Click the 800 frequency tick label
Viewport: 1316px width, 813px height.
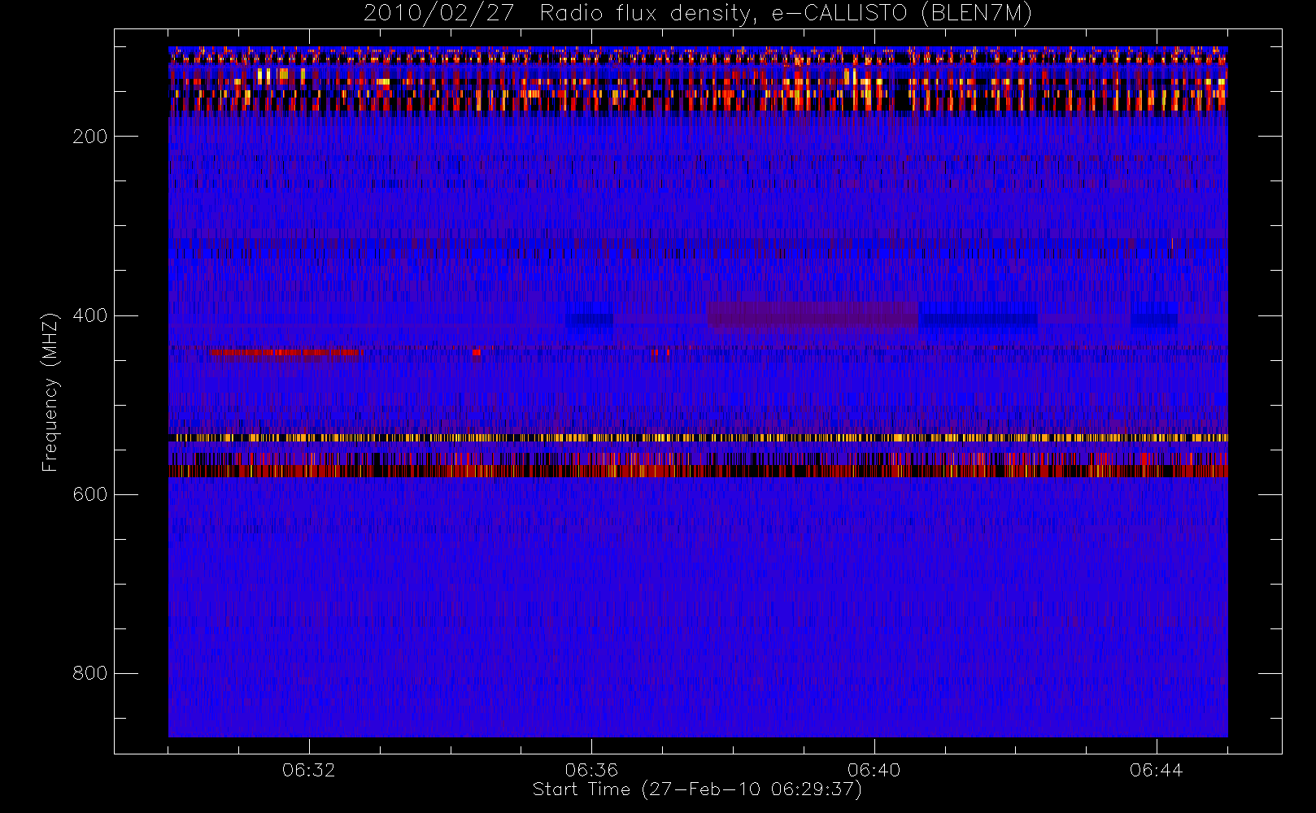pyautogui.click(x=90, y=673)
